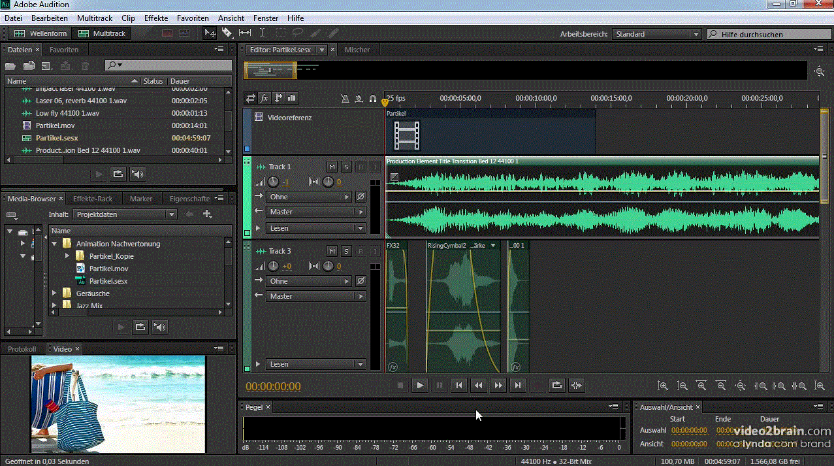The image size is (834, 466).
Task: Click the Multitrack view button
Action: 102,33
